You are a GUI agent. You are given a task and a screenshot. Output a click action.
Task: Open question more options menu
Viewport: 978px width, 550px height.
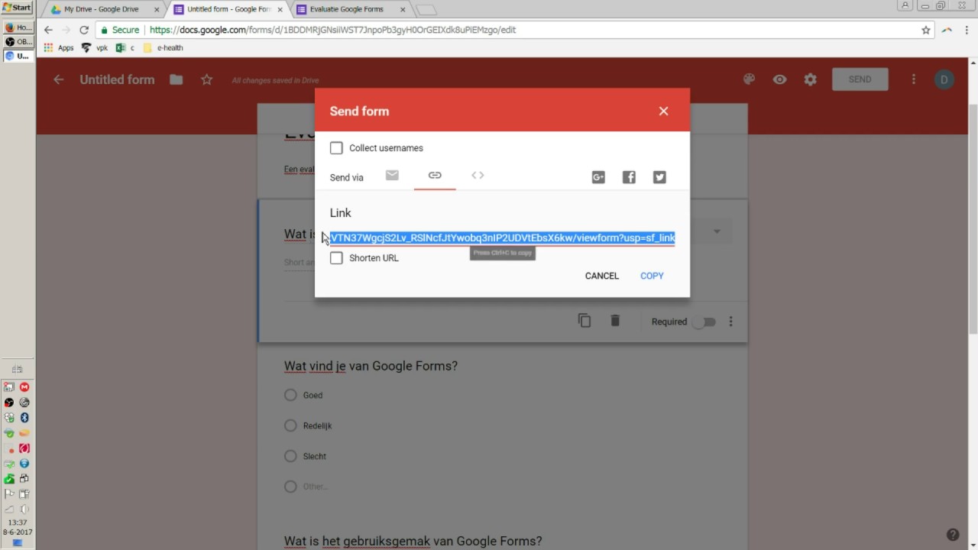(730, 322)
